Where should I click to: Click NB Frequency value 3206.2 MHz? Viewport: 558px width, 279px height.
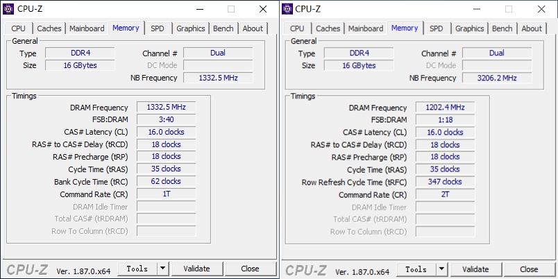click(x=497, y=78)
